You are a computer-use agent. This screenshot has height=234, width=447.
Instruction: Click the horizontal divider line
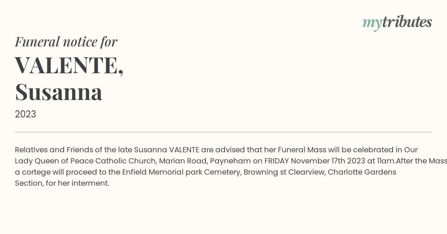point(223,132)
